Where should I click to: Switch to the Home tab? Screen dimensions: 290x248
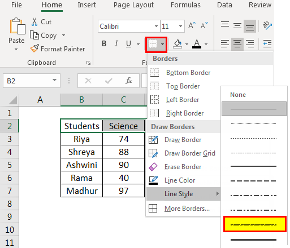tap(52, 5)
